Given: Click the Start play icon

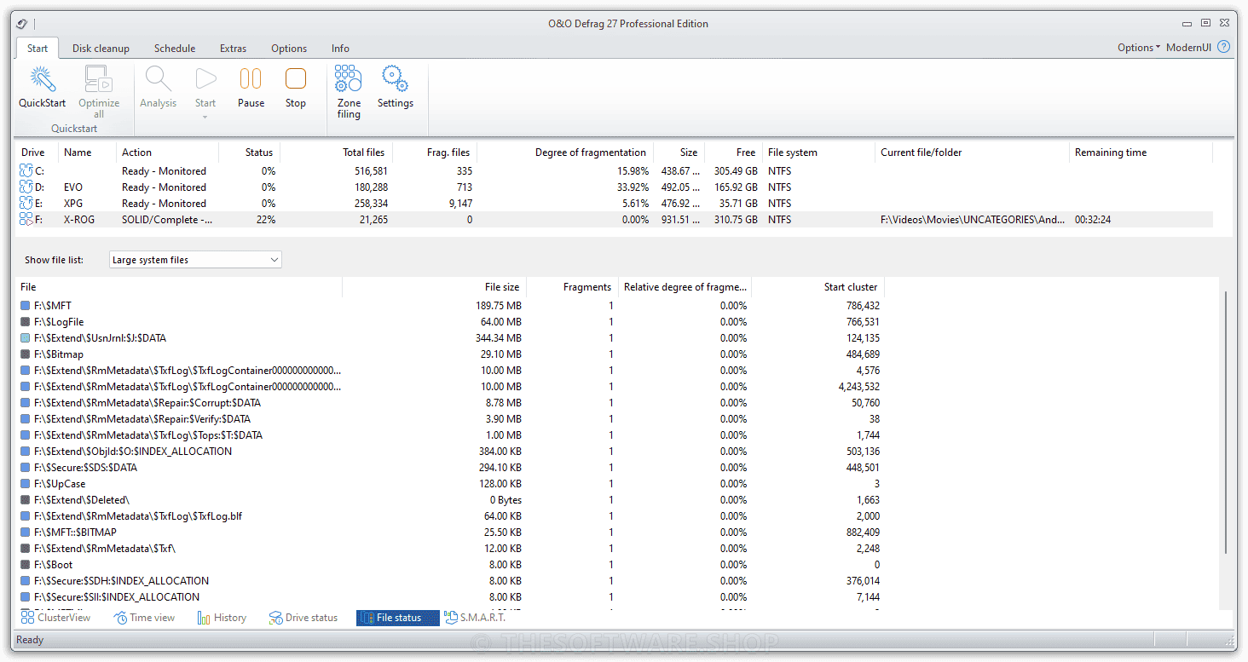Looking at the screenshot, I should [205, 79].
